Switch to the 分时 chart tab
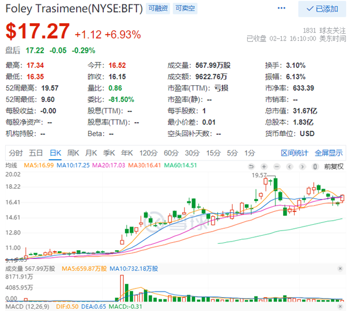The image size is (349, 311). click(x=16, y=153)
